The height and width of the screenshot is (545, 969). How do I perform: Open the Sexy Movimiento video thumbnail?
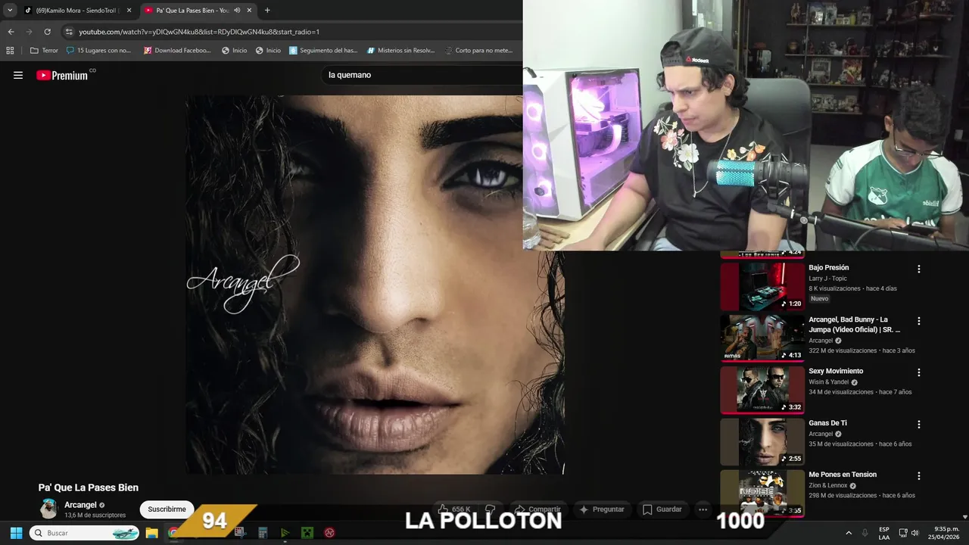(762, 391)
